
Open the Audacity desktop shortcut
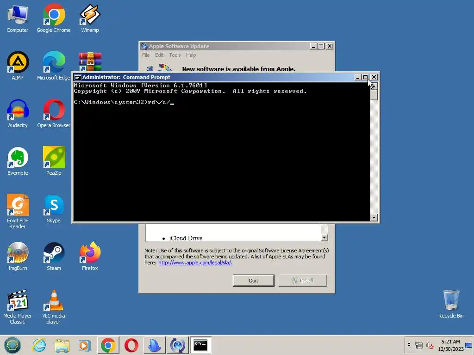coord(18,114)
